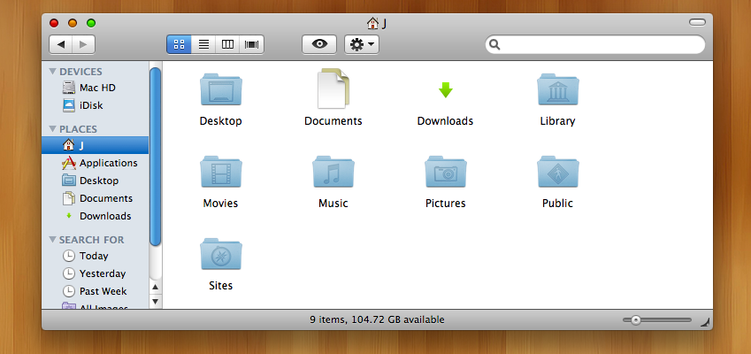Click the sidebar scroll down arrow

pyautogui.click(x=155, y=302)
